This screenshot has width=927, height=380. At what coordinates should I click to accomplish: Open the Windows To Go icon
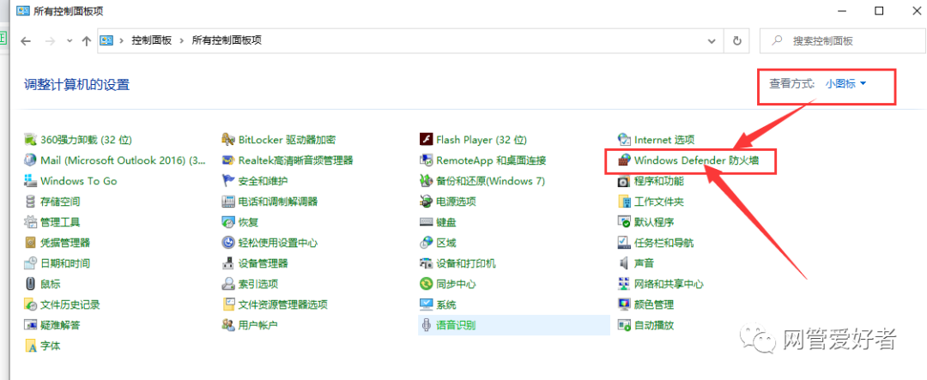tap(30, 181)
